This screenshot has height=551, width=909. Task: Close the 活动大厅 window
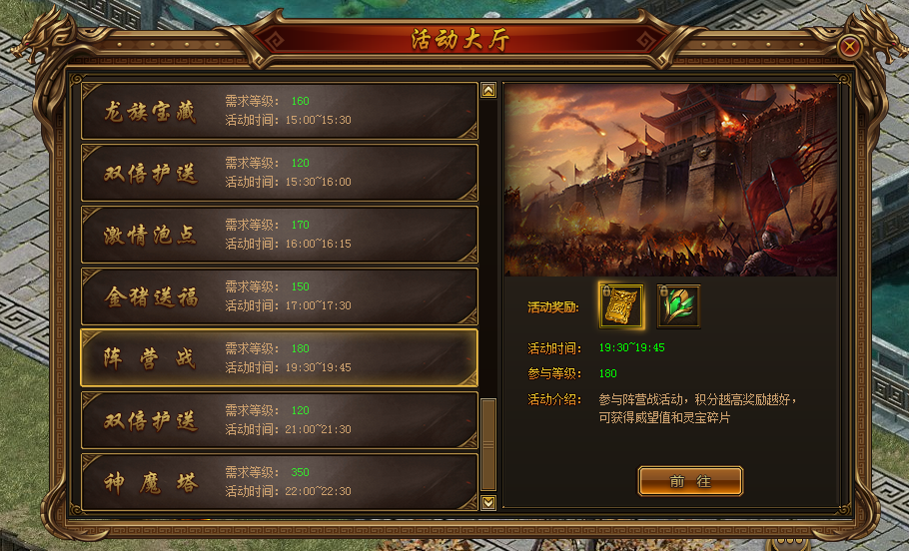tap(850, 47)
